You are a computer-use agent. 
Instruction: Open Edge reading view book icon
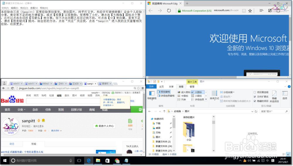click(x=244, y=11)
